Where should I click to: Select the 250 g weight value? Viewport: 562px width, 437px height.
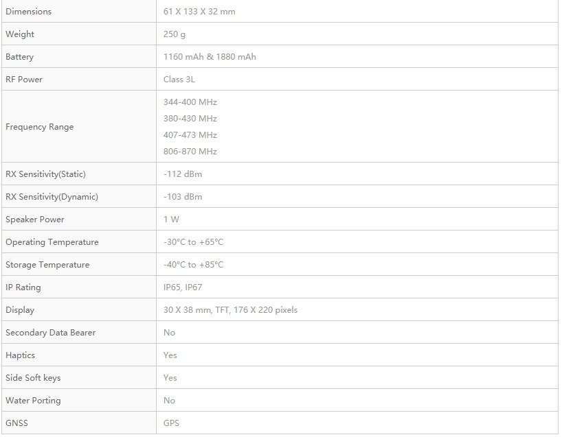click(175, 34)
